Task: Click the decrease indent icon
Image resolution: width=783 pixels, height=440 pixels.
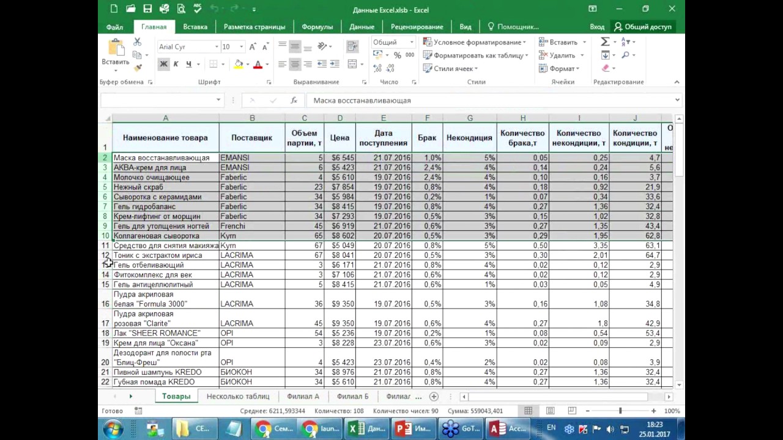Action: (x=322, y=64)
